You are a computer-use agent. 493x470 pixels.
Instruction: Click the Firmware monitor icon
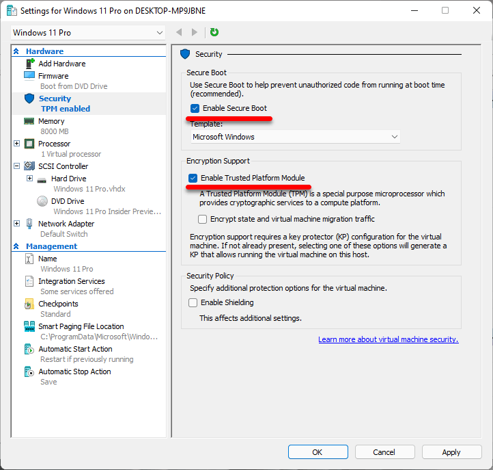(x=29, y=76)
